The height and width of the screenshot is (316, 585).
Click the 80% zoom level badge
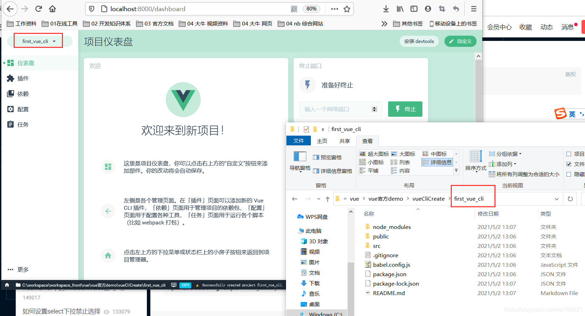312,9
